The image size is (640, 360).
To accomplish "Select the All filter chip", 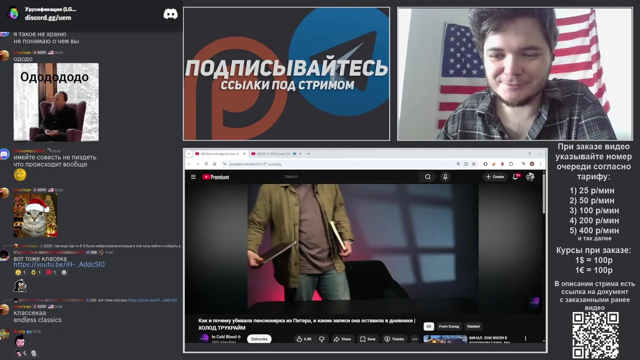I will click(x=428, y=326).
